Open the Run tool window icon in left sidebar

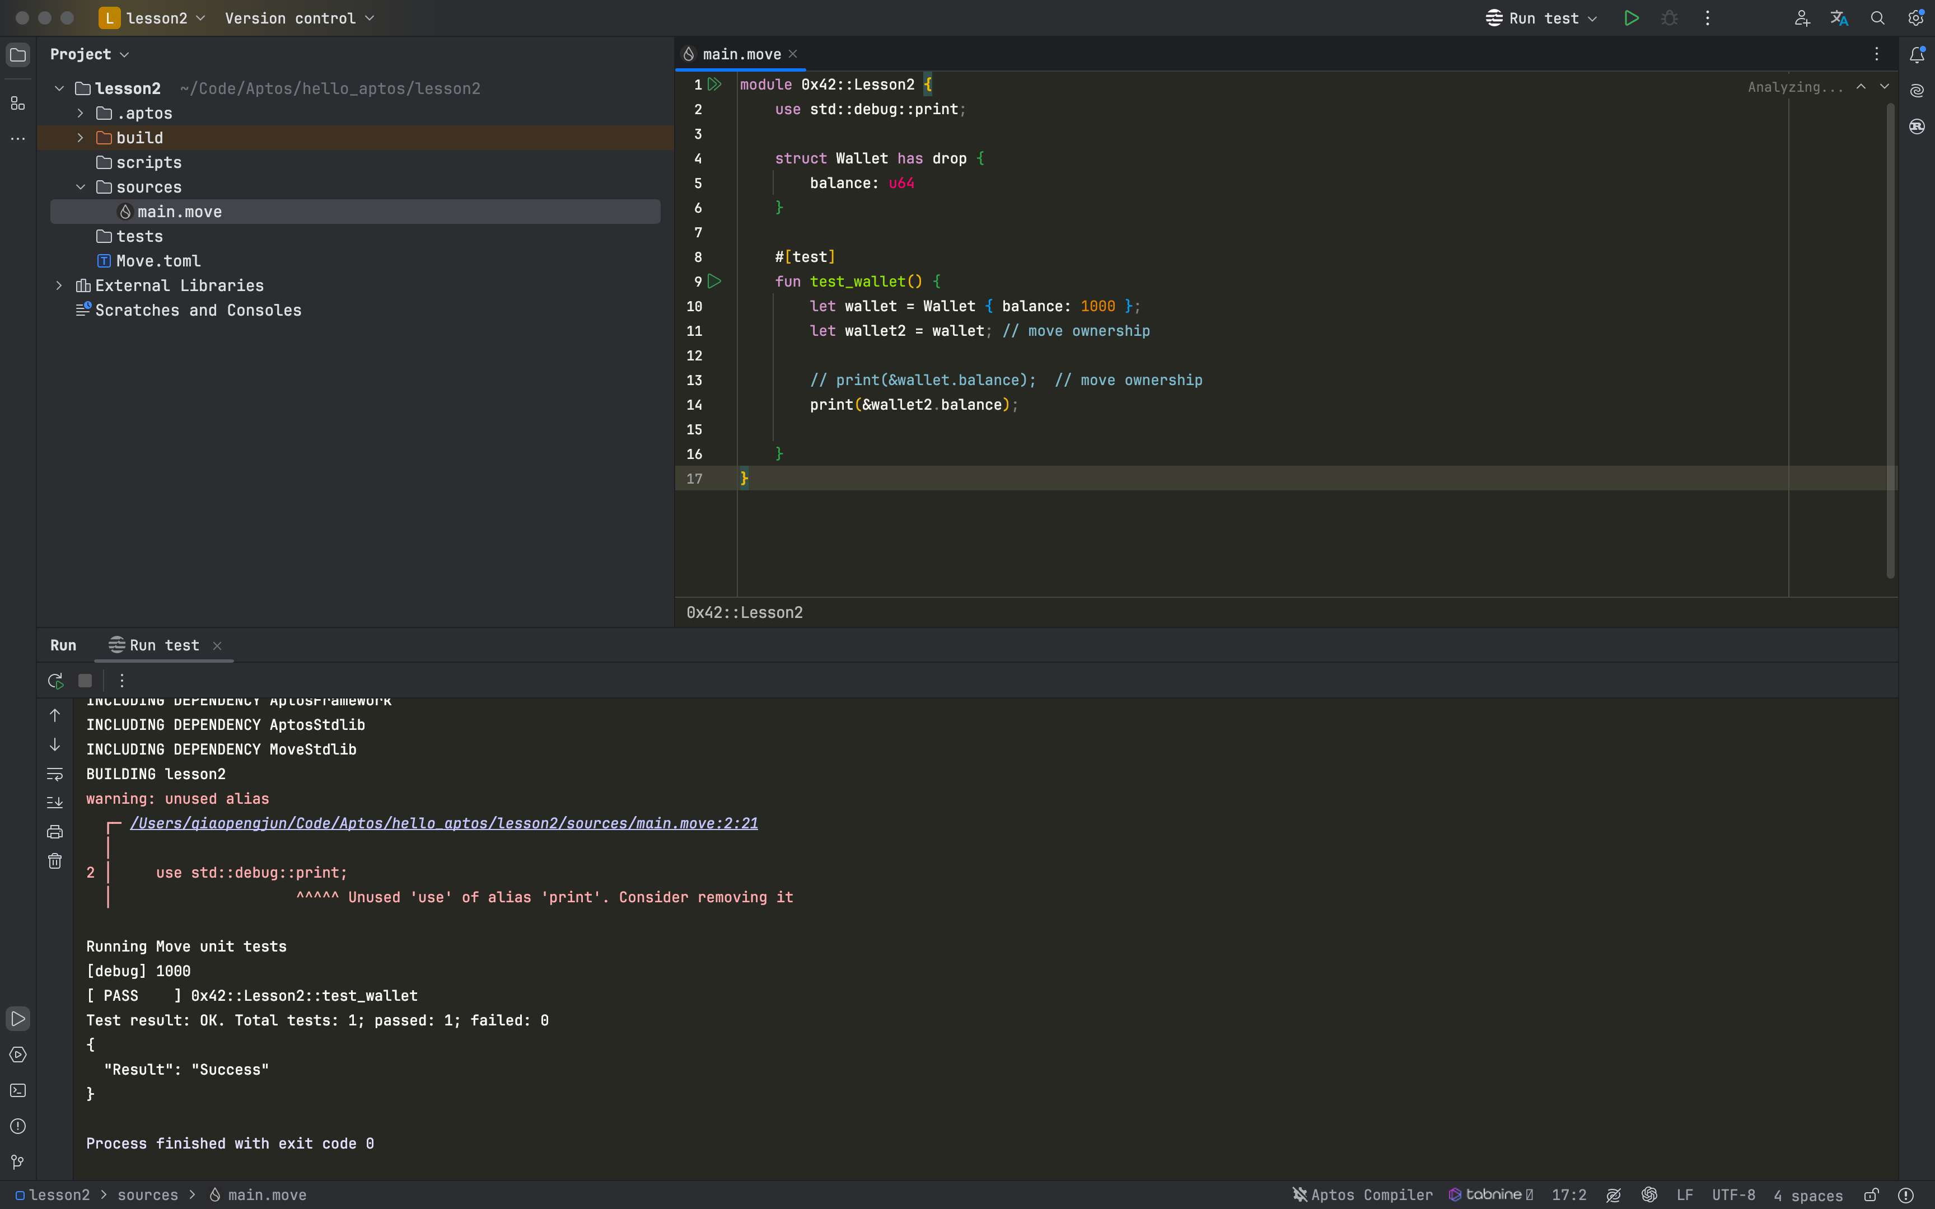click(17, 1019)
